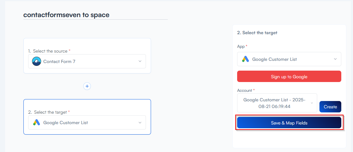Open Google Customer List combo in target card
The width and height of the screenshot is (353, 152).
(87, 123)
